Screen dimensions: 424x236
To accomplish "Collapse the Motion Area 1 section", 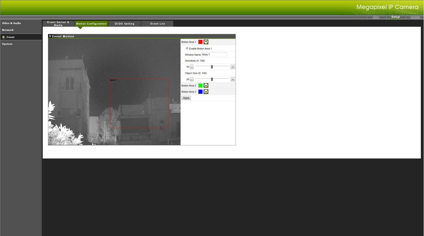I will click(206, 42).
